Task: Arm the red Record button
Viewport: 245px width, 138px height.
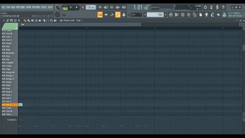Action: 83,7
